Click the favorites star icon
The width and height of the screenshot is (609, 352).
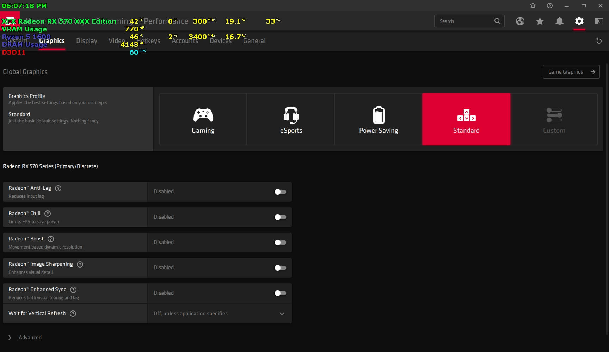click(x=540, y=21)
